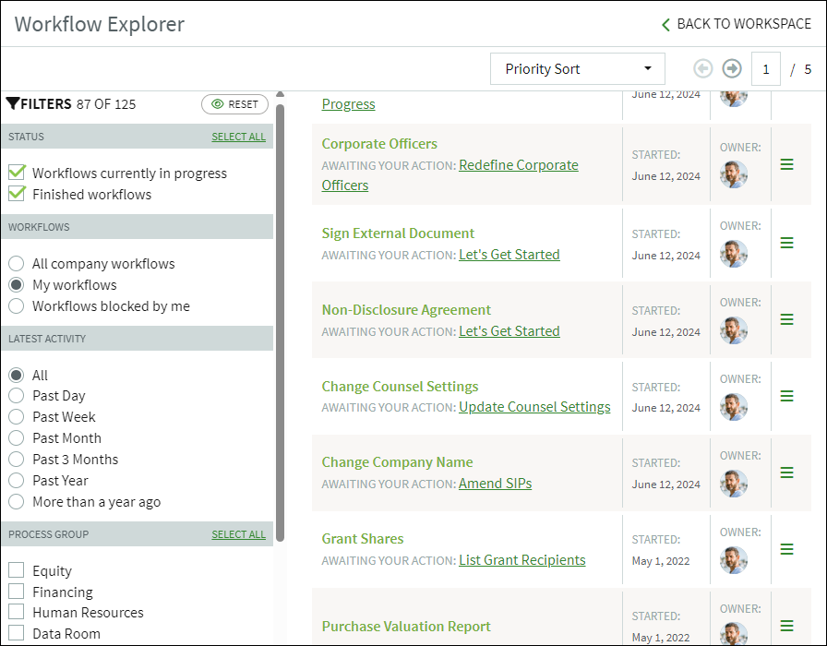This screenshot has width=827, height=646.
Task: Open hamburger menu for Corporate Officers workflow
Action: [786, 164]
